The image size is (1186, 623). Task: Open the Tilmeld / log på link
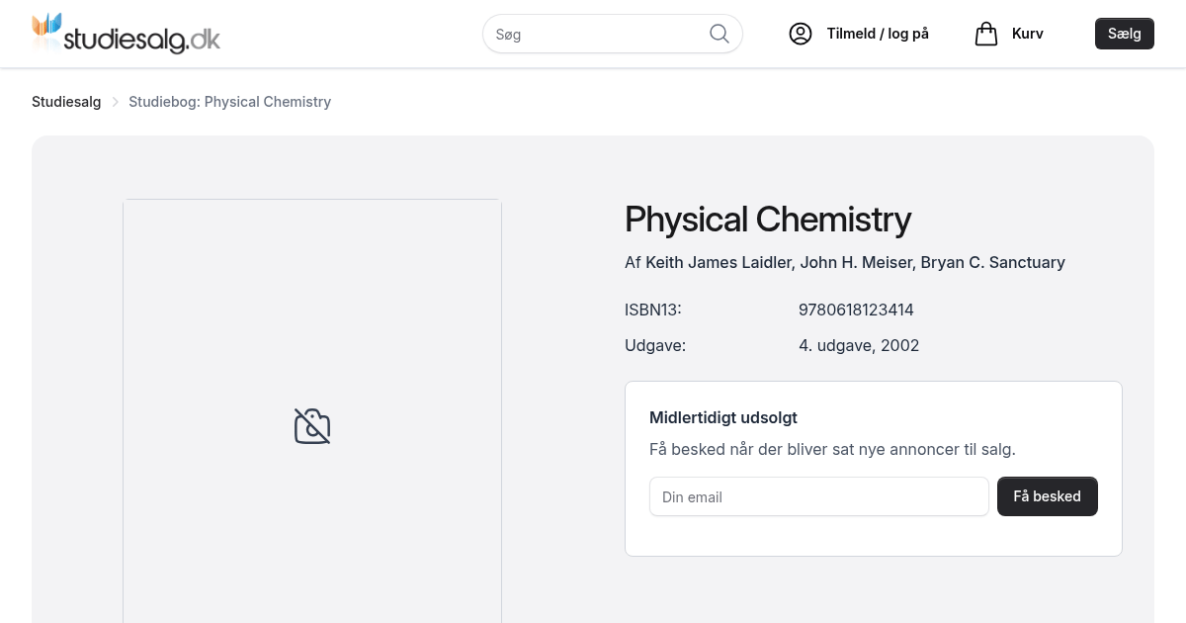878,34
